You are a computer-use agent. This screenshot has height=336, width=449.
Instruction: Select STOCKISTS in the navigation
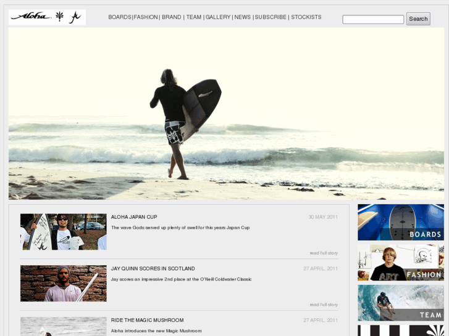(x=306, y=17)
